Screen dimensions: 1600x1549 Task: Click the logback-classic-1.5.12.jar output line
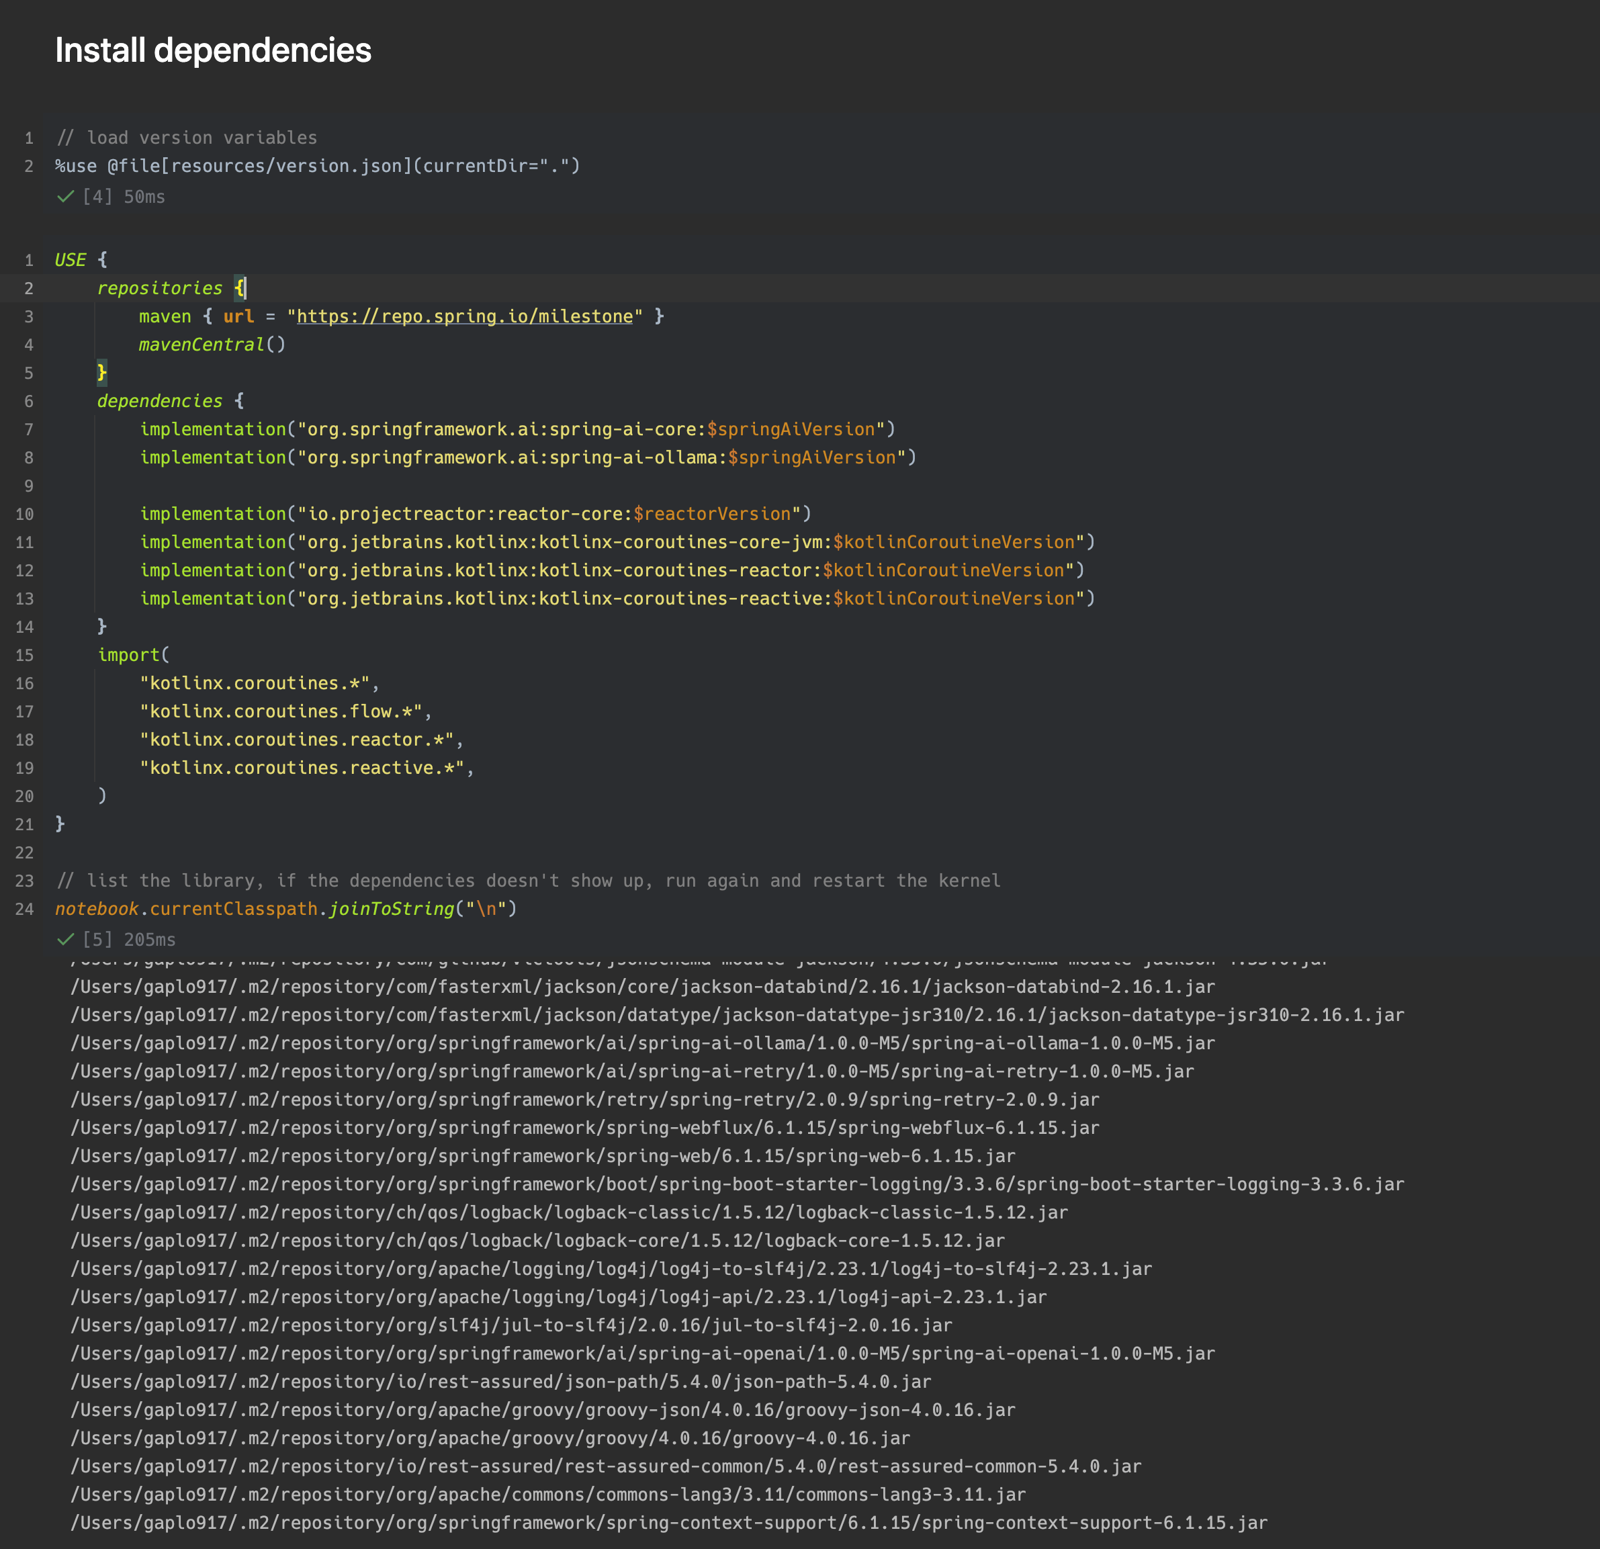(x=569, y=1212)
